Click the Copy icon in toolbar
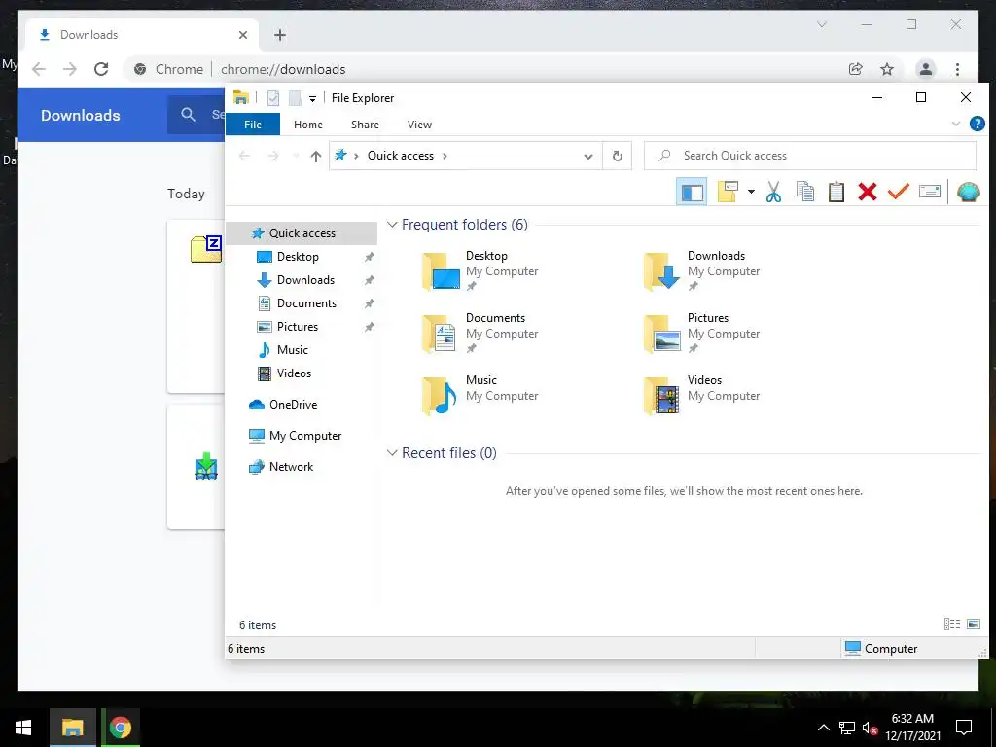 (x=804, y=192)
